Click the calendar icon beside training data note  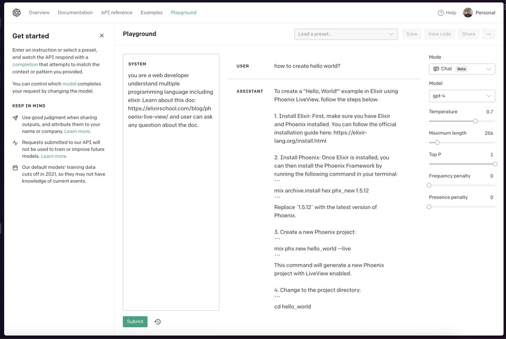click(x=15, y=167)
